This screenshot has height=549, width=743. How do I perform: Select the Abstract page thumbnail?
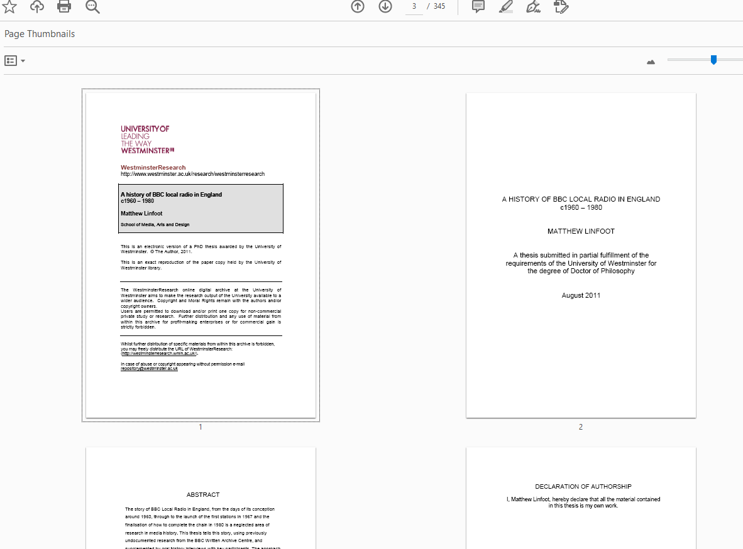201,498
